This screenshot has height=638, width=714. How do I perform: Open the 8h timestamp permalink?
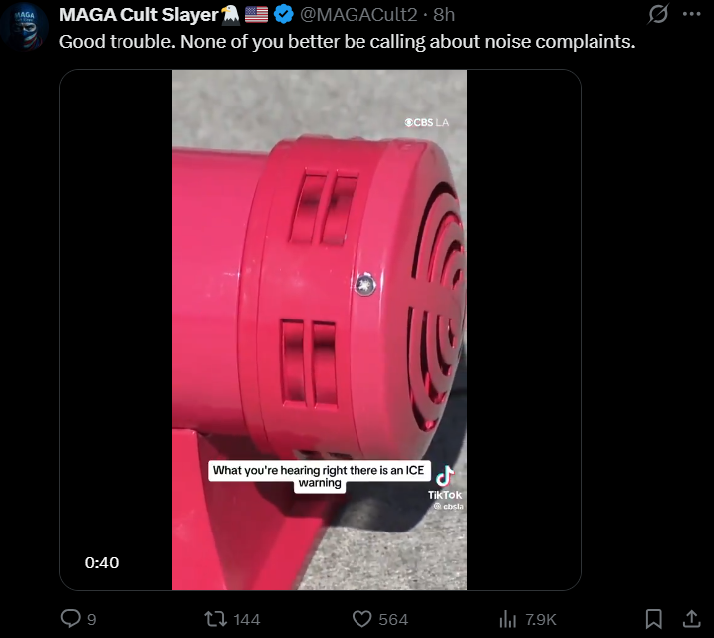pyautogui.click(x=444, y=15)
